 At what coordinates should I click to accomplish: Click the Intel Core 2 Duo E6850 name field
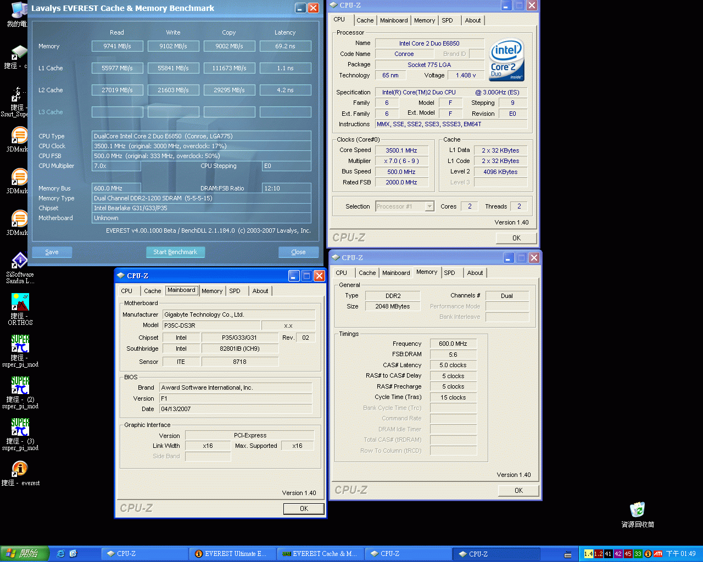tap(429, 43)
